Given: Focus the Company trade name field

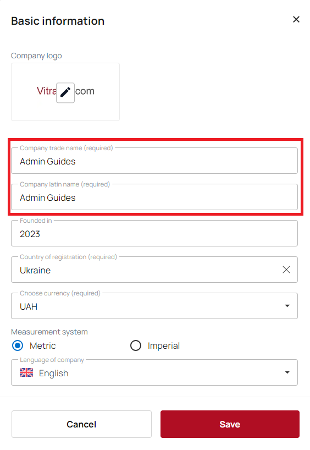Looking at the screenshot, I should click(154, 161).
